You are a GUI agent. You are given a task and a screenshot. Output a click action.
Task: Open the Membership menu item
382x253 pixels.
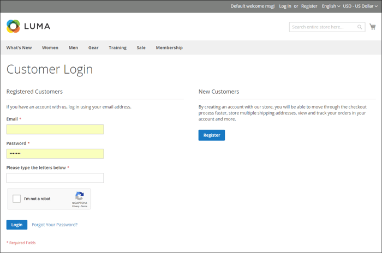point(169,47)
